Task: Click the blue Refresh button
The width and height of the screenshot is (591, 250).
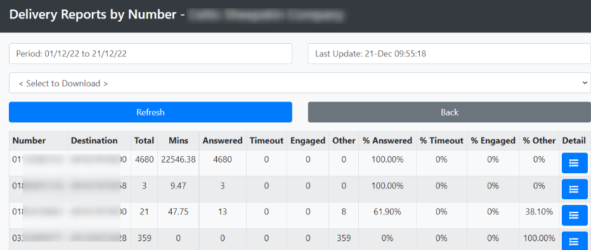Action: tap(150, 112)
